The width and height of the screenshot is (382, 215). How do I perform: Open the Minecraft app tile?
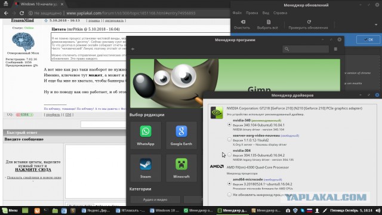pos(181,168)
